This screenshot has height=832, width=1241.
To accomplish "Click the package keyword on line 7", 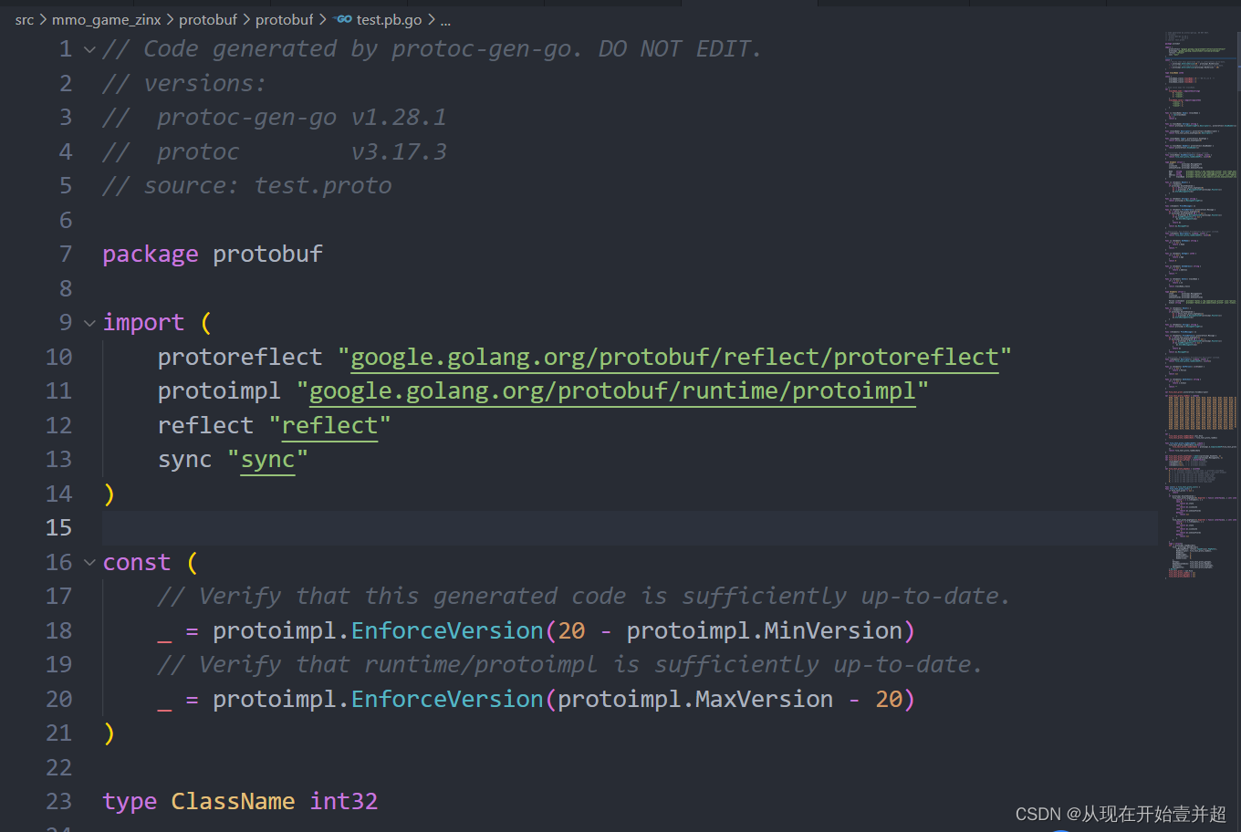I will (x=150, y=254).
